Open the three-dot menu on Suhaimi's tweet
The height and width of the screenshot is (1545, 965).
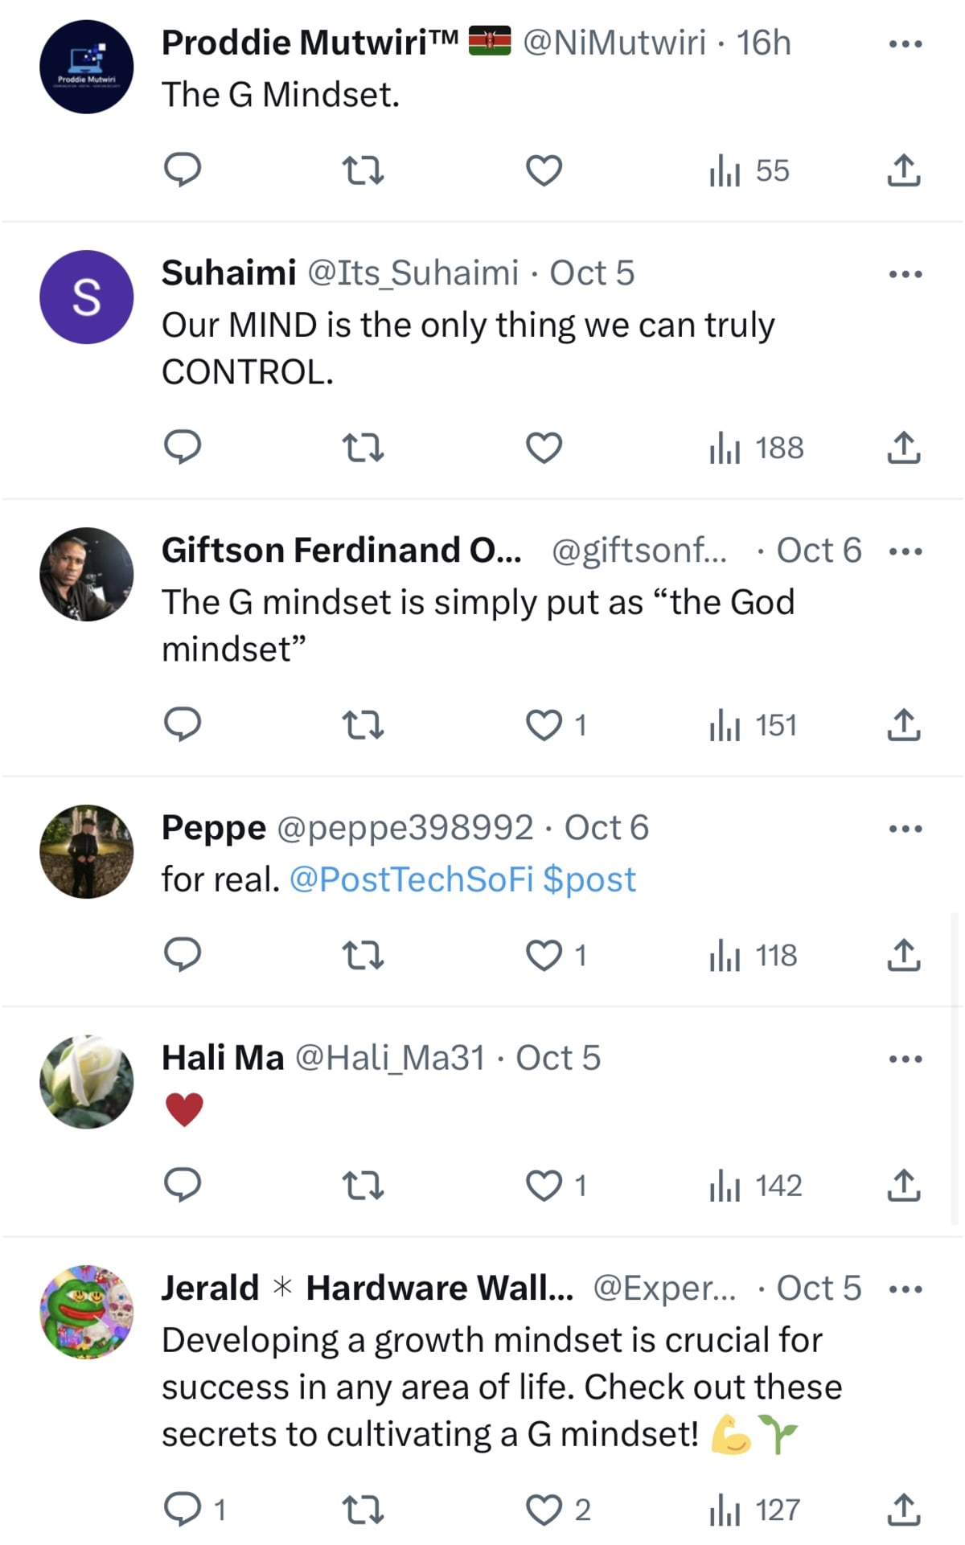click(905, 273)
